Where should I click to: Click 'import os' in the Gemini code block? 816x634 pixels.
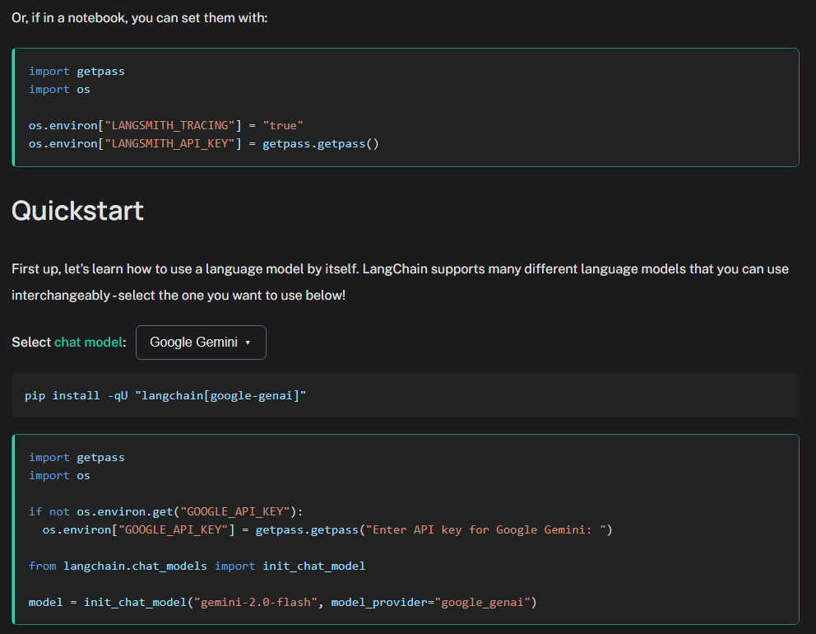[59, 476]
